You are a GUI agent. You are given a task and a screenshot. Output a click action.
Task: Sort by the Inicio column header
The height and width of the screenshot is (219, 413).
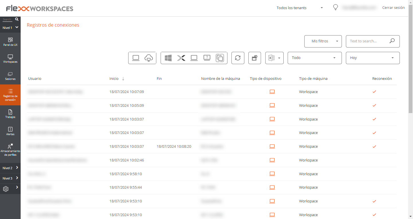point(114,78)
